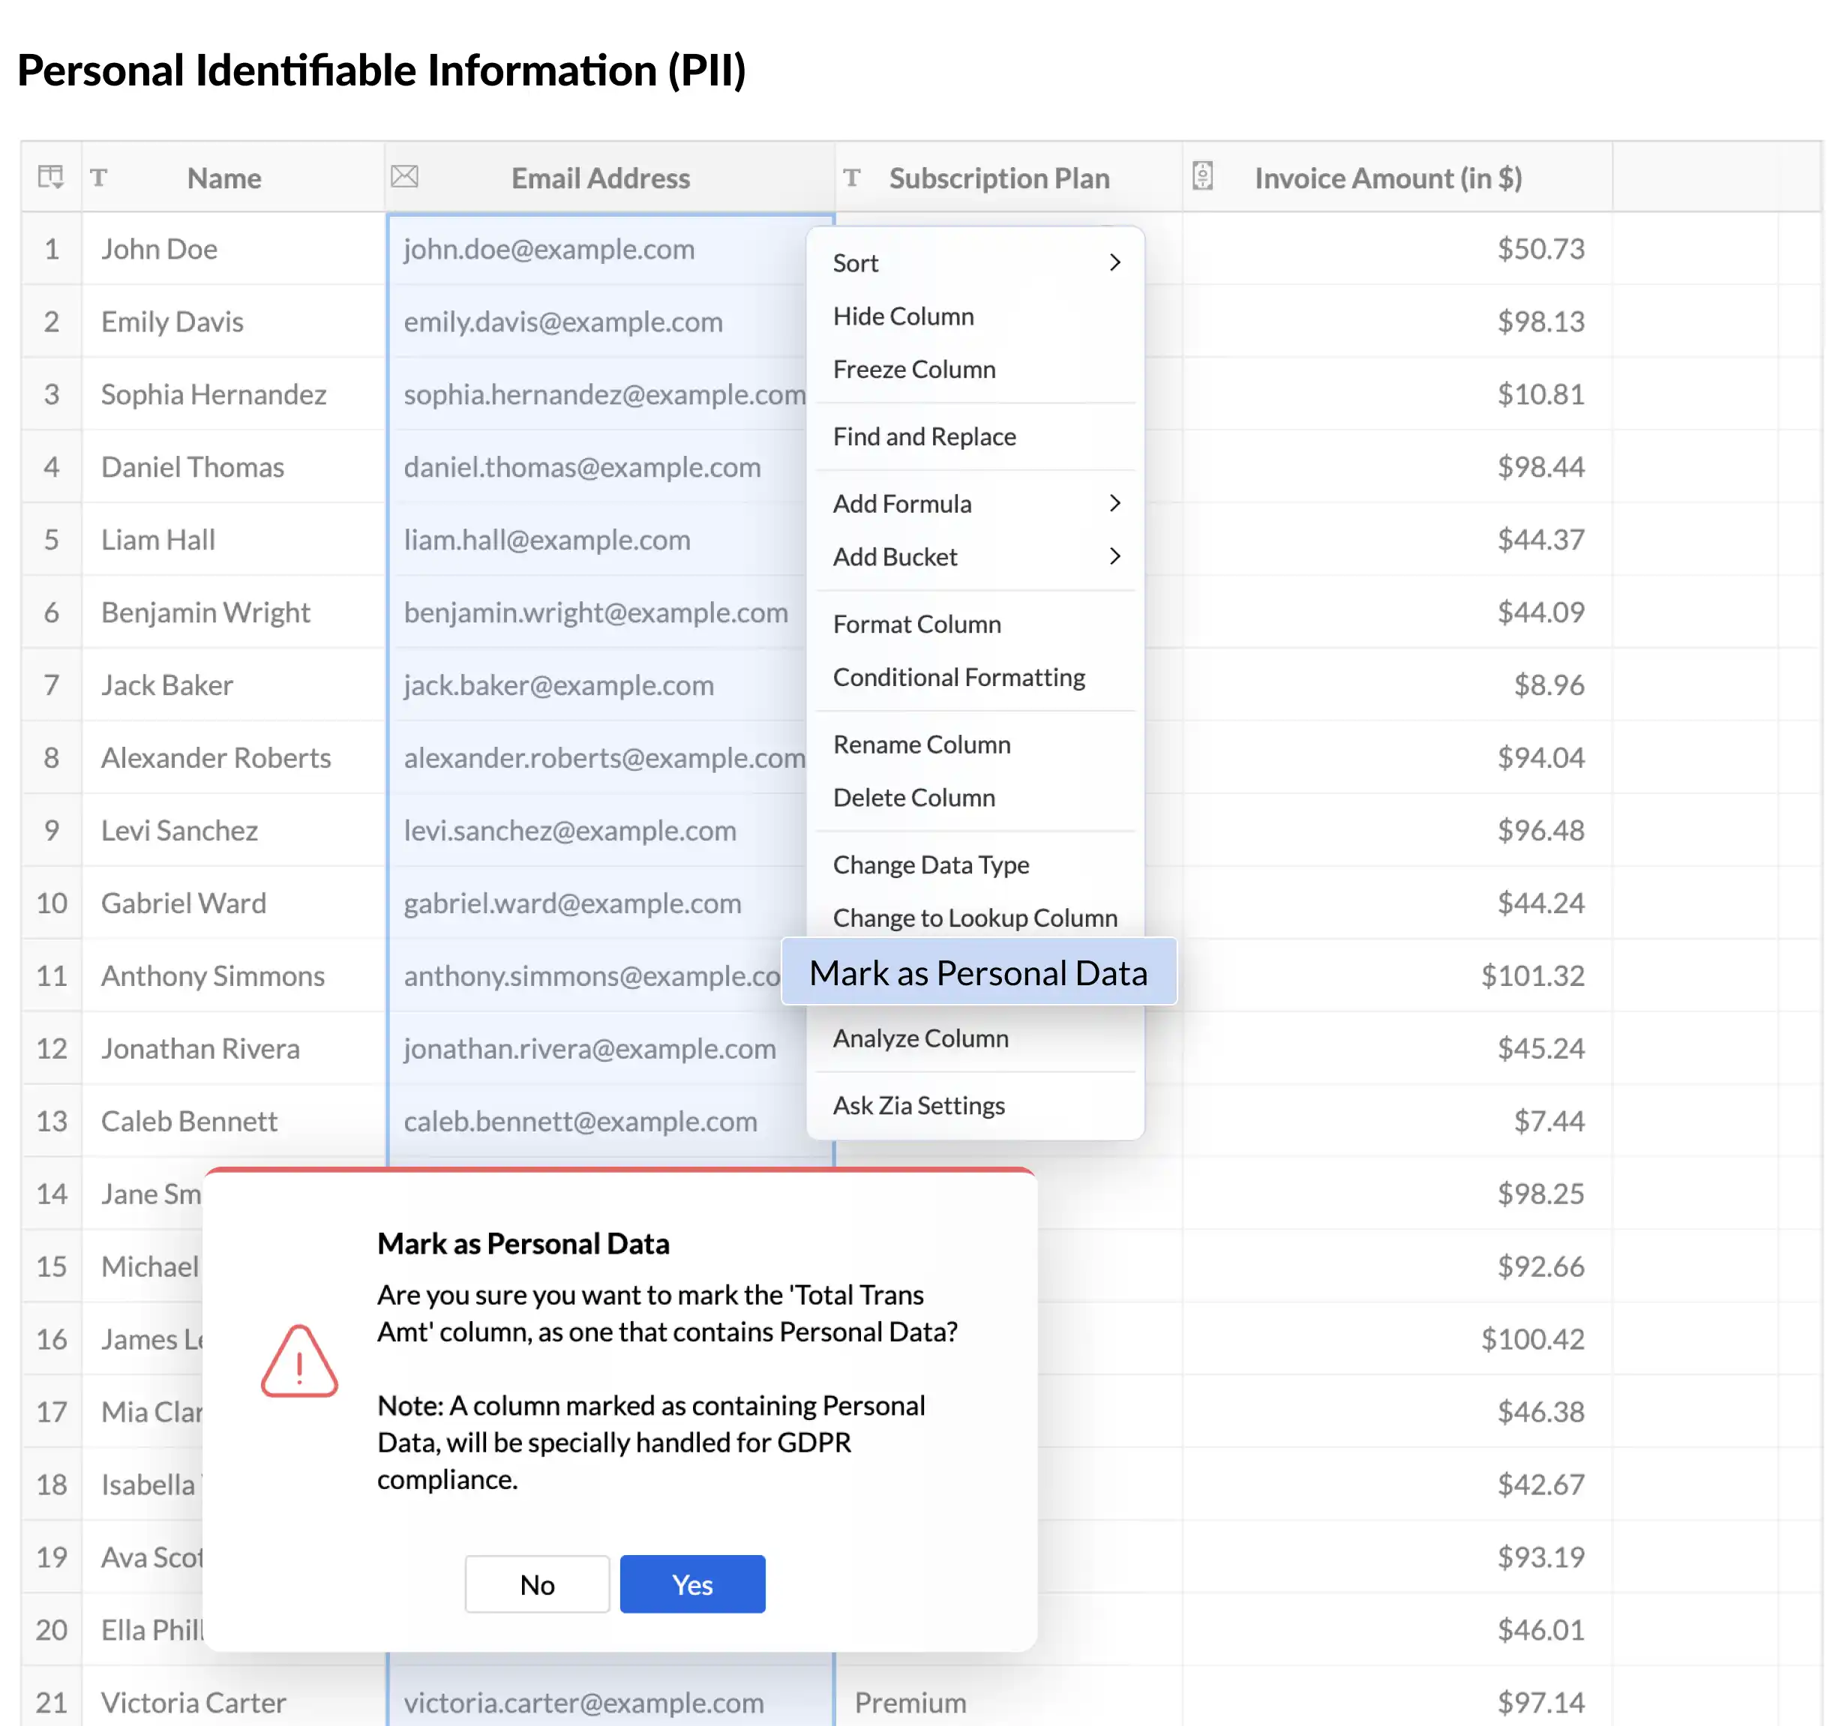Click the red warning triangle icon
Viewport: 1842px width, 1726px height.
pyautogui.click(x=299, y=1362)
